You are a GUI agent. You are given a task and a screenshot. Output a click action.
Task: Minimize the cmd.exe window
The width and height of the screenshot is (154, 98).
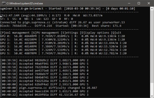[129, 3]
